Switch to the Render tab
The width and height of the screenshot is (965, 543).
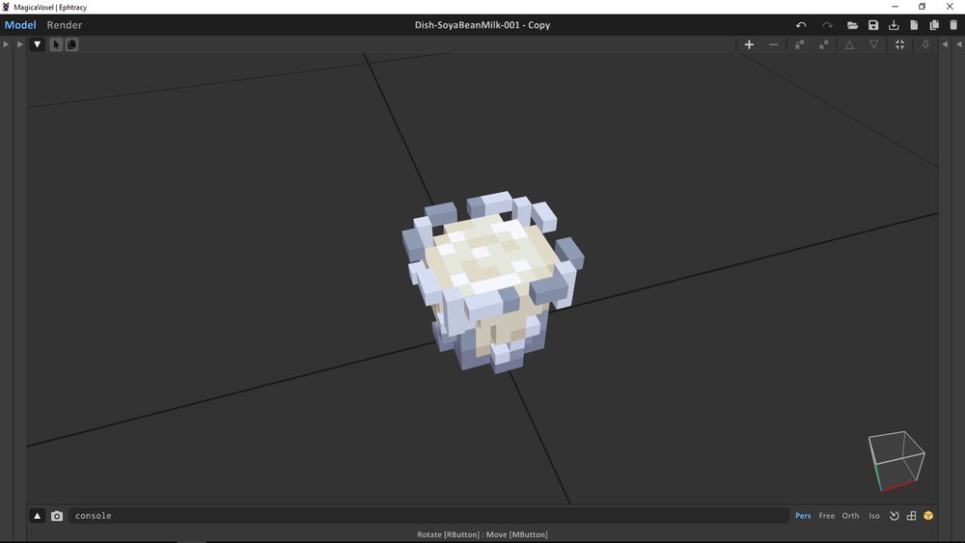(x=64, y=25)
